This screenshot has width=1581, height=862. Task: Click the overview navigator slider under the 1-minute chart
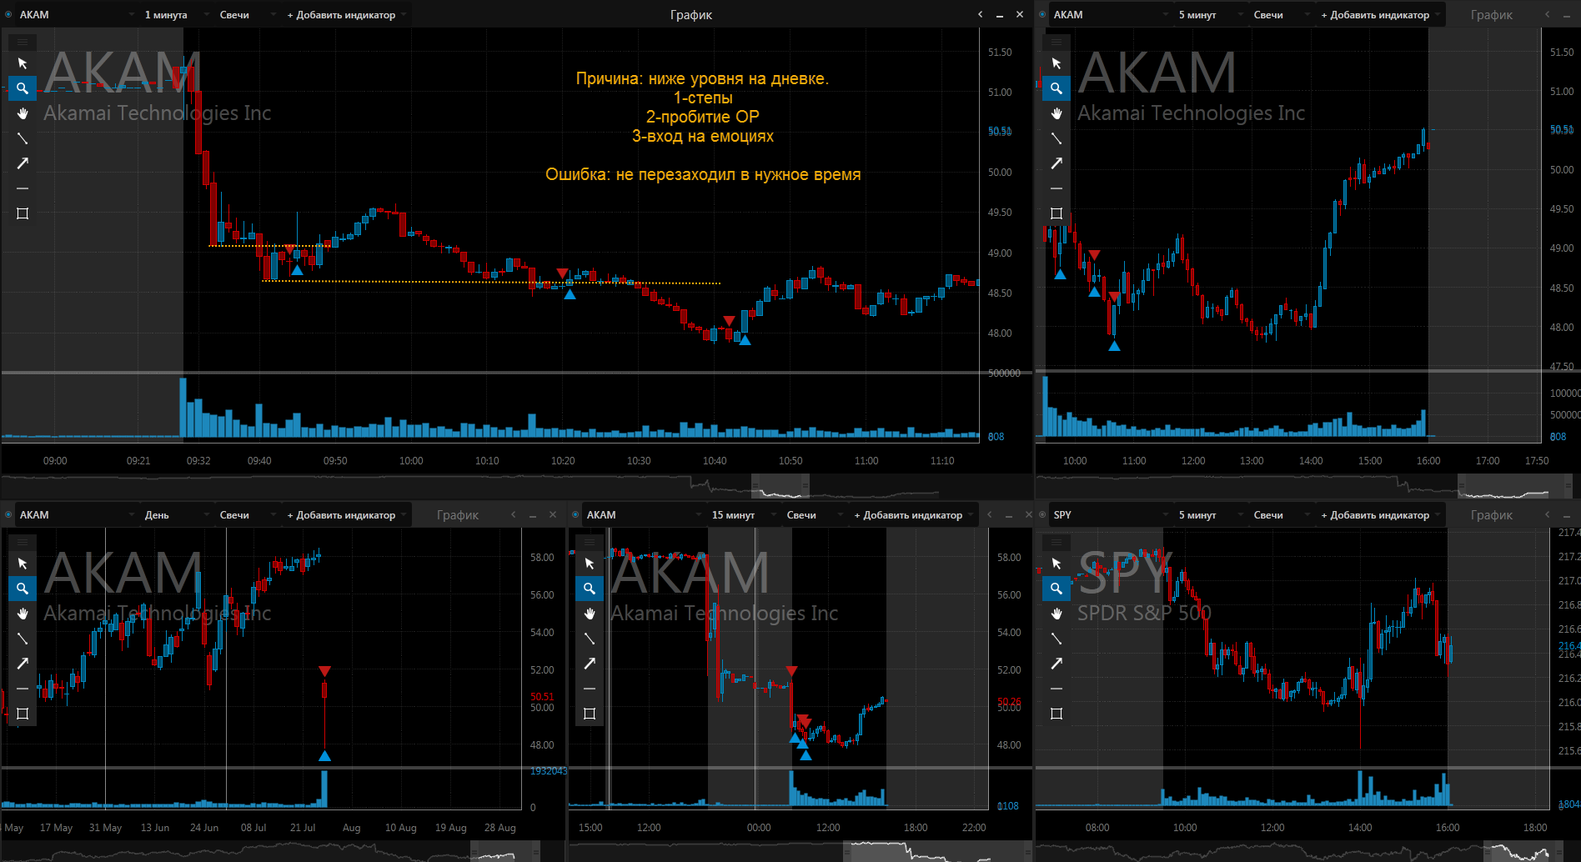click(x=780, y=486)
